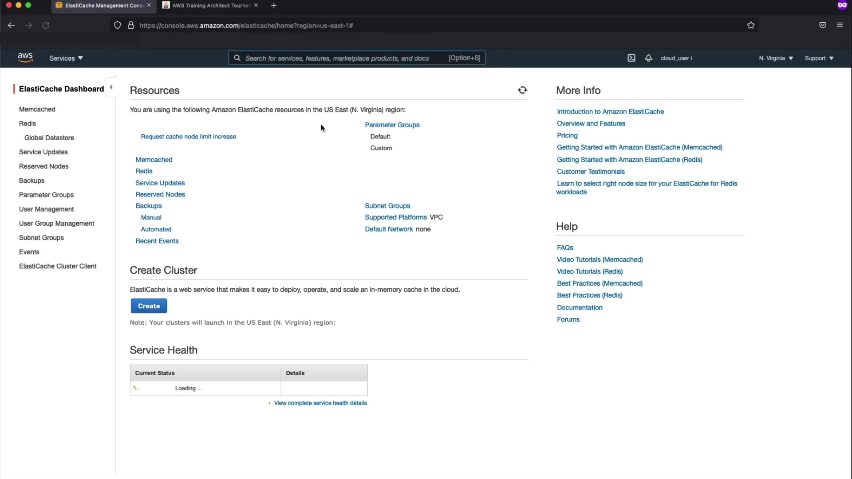Refresh the Resources section
The width and height of the screenshot is (852, 479).
click(522, 90)
